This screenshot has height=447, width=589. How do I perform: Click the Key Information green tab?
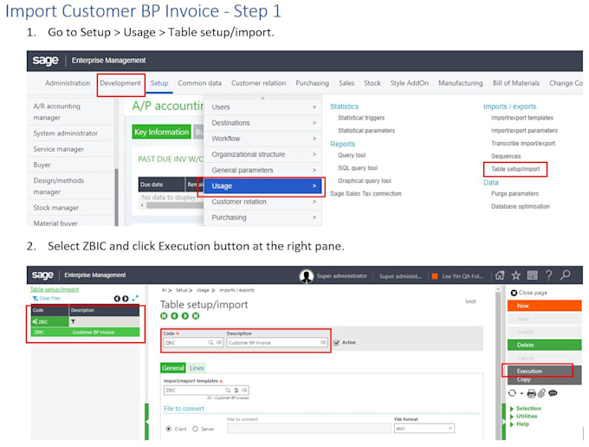(161, 132)
